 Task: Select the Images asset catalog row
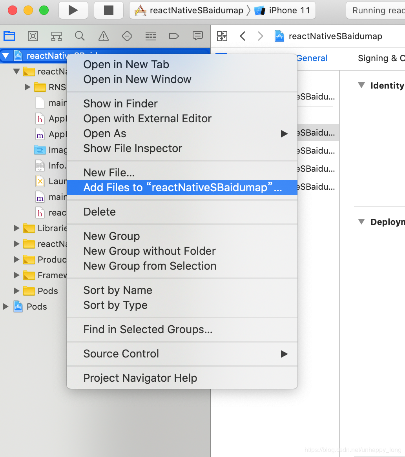click(x=33, y=150)
